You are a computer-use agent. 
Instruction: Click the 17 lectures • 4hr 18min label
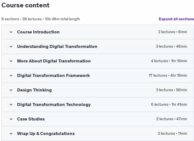[168, 75]
